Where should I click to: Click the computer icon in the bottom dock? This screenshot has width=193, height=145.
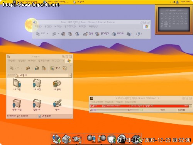coord(56,139)
